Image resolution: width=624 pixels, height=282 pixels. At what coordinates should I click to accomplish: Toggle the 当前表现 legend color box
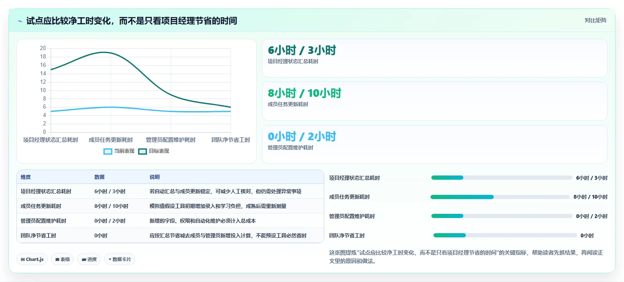pos(108,151)
